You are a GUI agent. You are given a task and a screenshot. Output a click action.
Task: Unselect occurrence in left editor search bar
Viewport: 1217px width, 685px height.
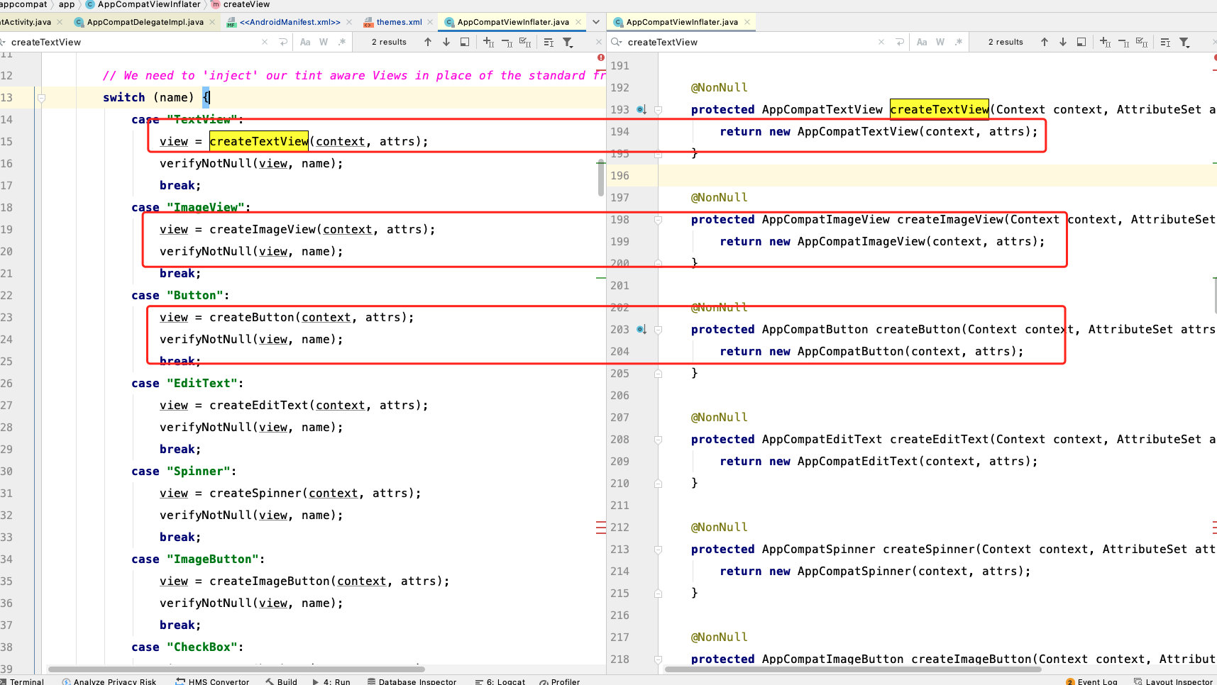(x=507, y=42)
